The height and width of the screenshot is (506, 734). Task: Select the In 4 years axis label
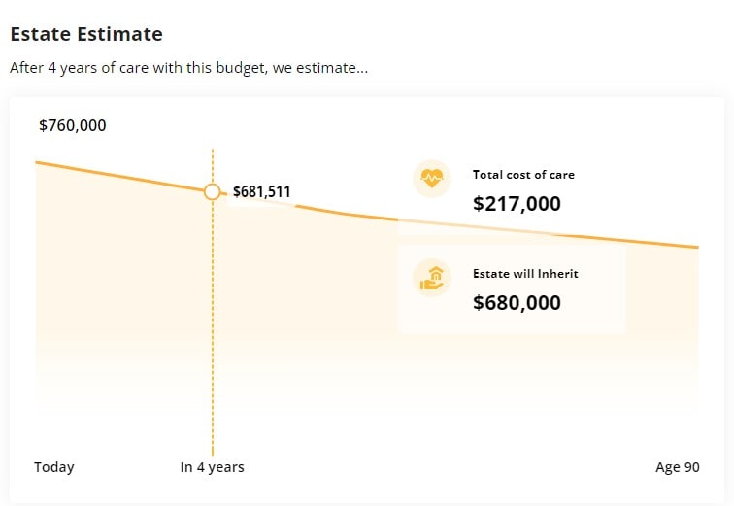pos(213,467)
